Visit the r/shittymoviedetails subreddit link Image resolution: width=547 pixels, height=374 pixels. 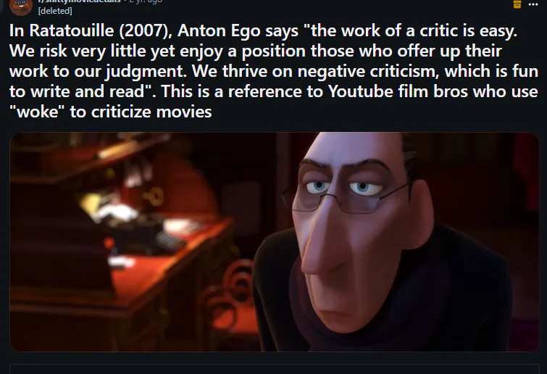(x=79, y=1)
